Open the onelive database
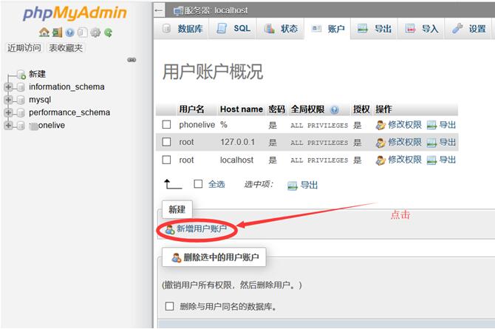The image size is (495, 329). point(47,126)
